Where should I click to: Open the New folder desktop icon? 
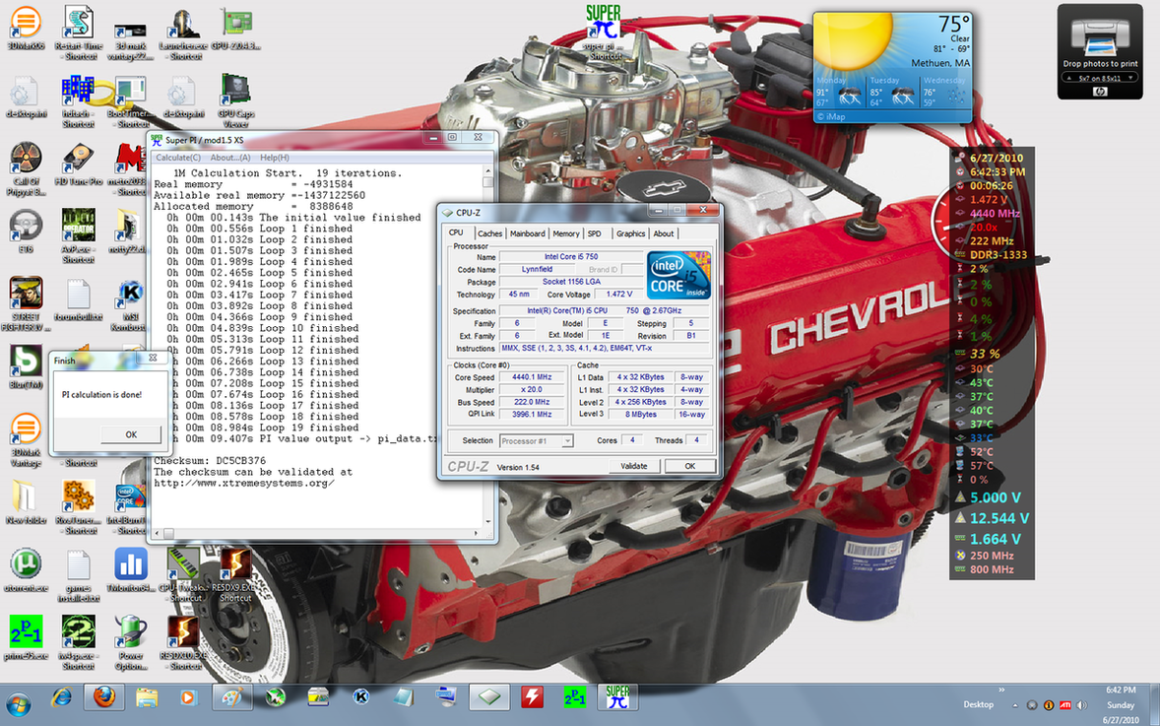coord(26,501)
